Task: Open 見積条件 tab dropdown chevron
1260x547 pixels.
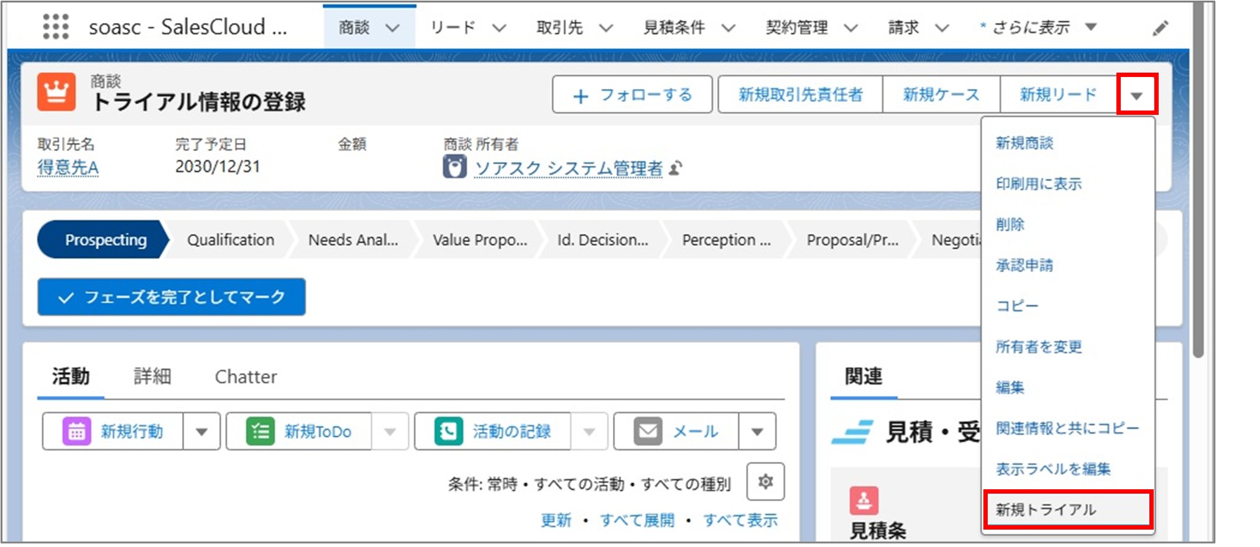Action: (x=729, y=28)
